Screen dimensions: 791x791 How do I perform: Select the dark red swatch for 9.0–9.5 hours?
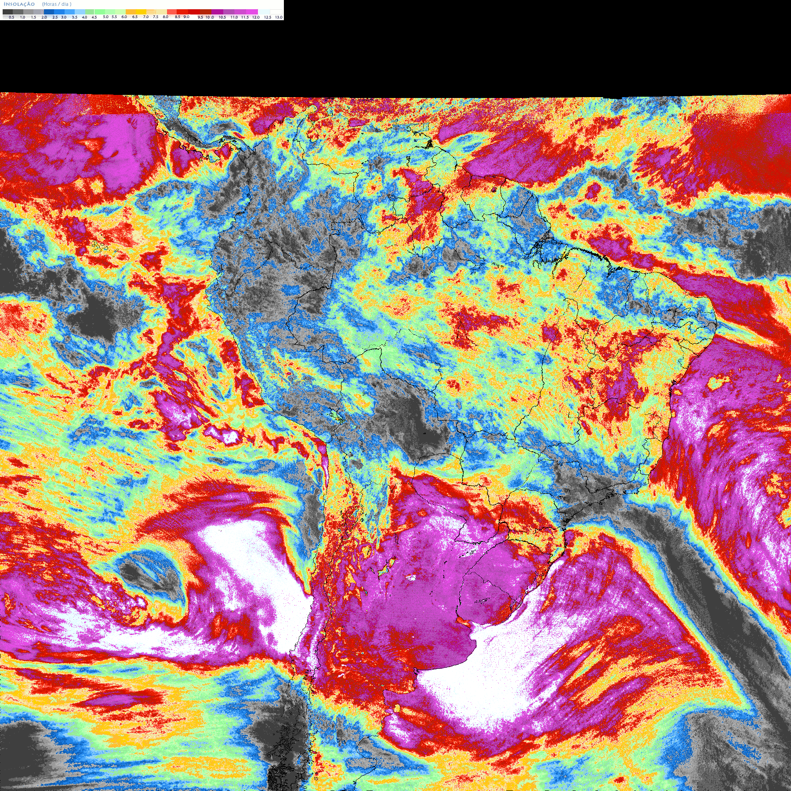194,12
